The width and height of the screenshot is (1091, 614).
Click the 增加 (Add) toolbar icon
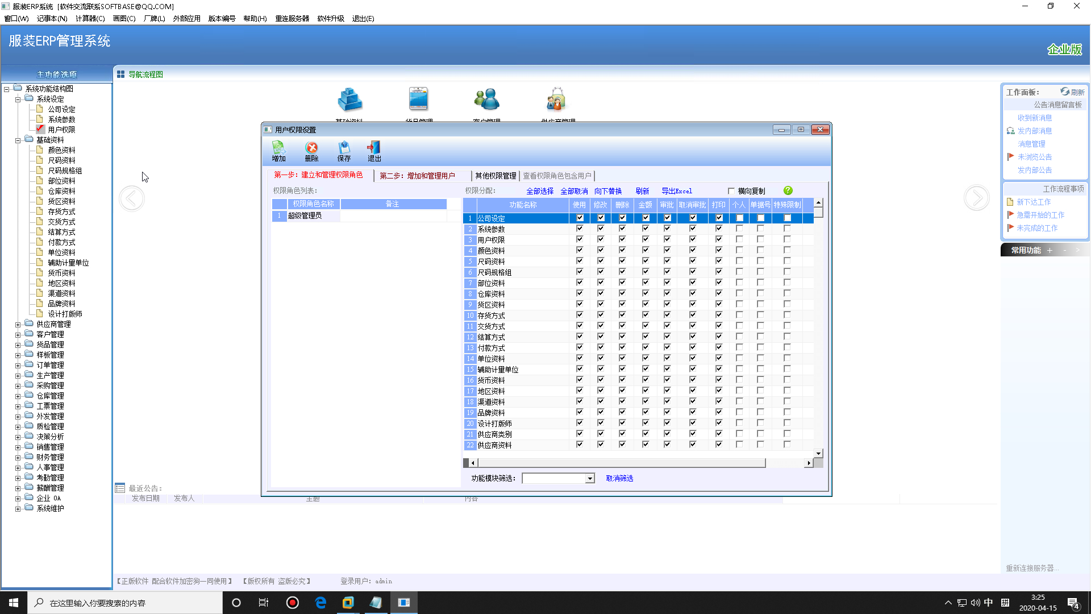(x=278, y=151)
